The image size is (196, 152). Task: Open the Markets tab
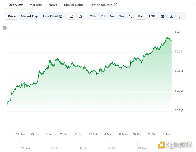point(35,5)
